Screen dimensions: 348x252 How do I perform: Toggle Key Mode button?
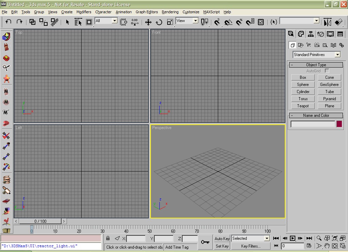coord(276,246)
